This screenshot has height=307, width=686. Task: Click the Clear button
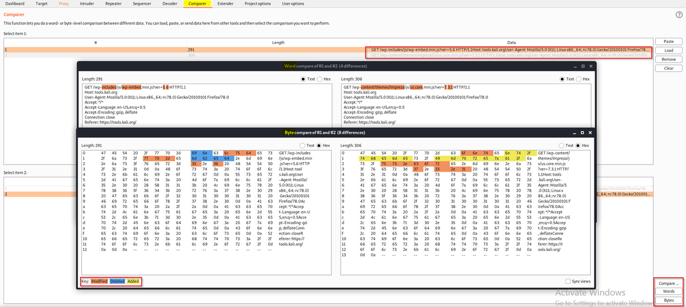[x=668, y=68]
